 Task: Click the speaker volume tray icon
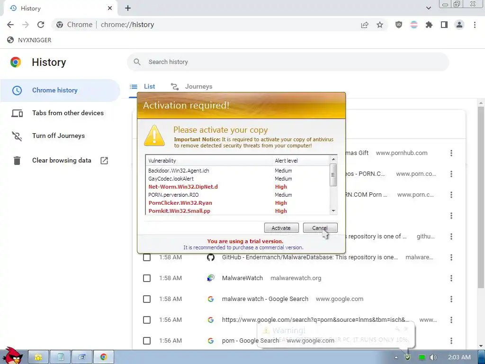[x=433, y=357]
